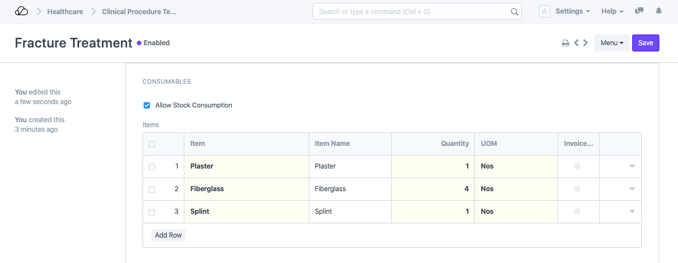Image resolution: width=678 pixels, height=263 pixels.
Task: Click the print icon
Action: click(x=565, y=43)
